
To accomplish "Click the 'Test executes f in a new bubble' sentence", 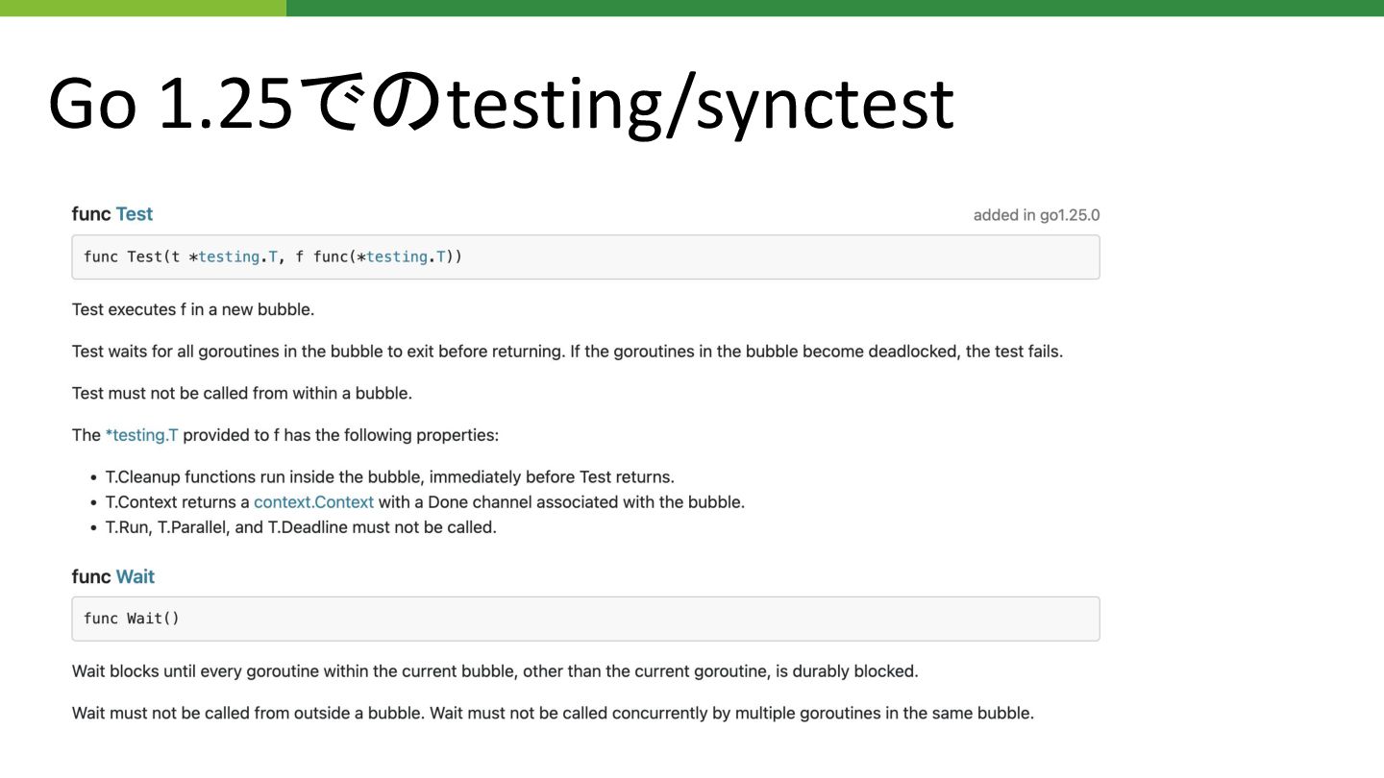I will pos(193,309).
